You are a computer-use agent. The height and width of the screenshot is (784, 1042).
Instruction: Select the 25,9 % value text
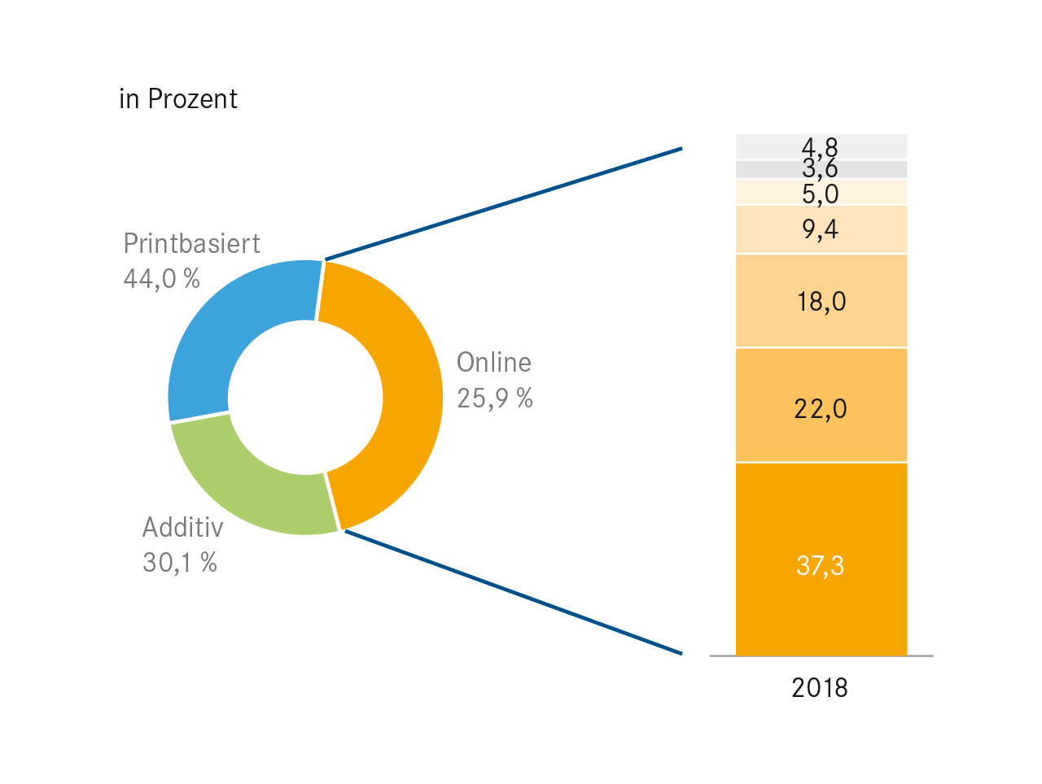(494, 398)
